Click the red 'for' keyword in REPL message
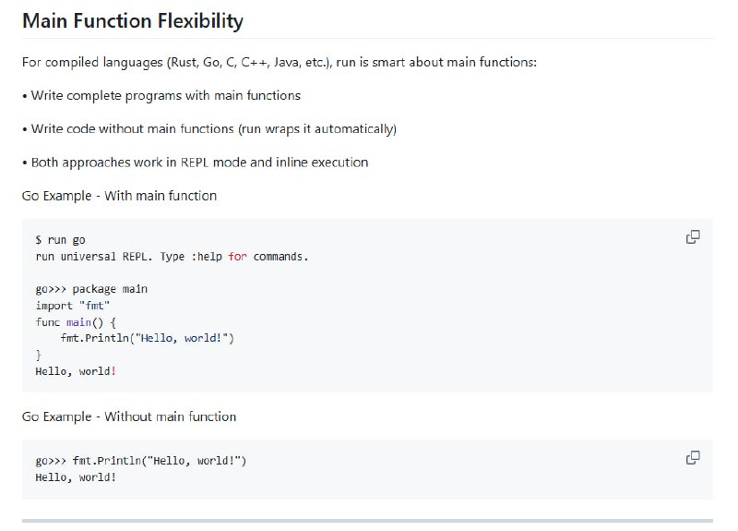The height and width of the screenshot is (531, 738). [x=237, y=256]
